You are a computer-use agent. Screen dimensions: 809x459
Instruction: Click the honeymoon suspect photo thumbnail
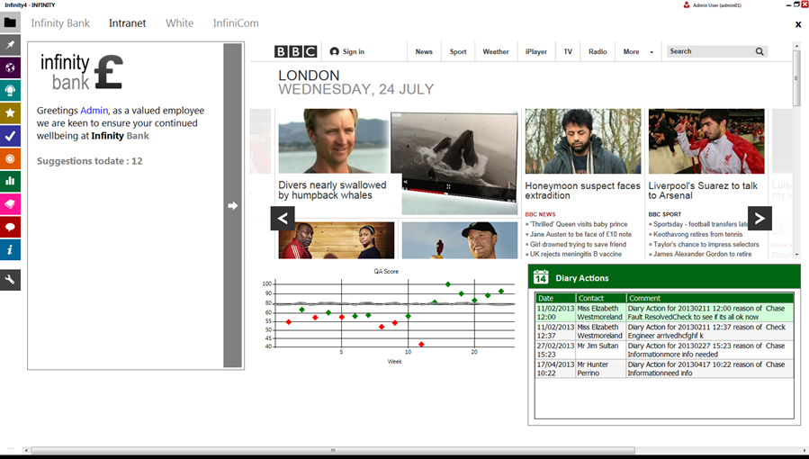point(583,140)
